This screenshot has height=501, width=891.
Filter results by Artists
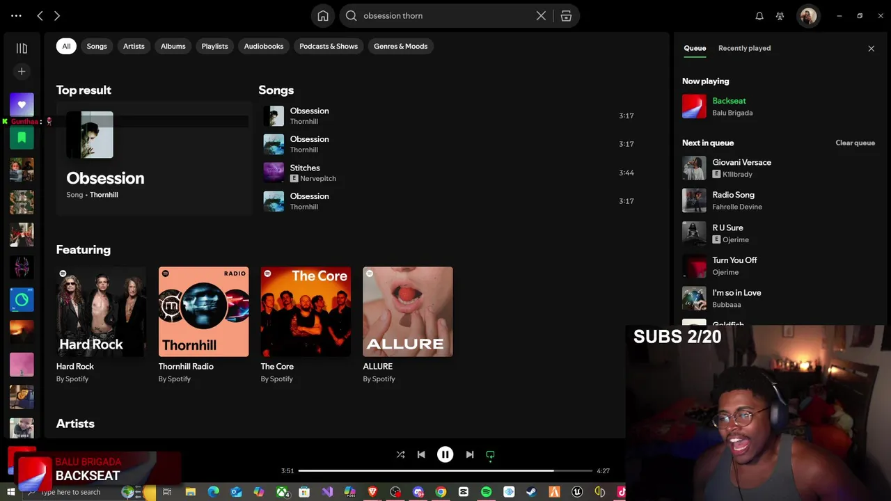[134, 46]
